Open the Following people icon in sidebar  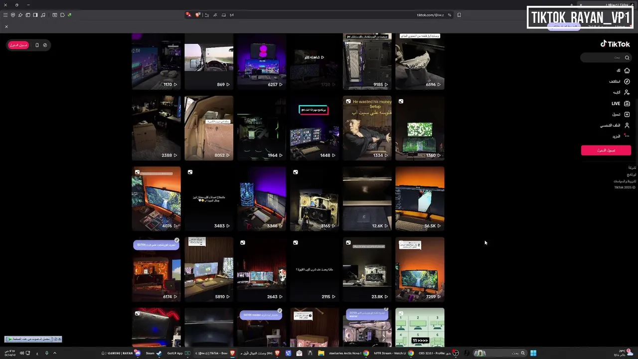click(x=627, y=92)
